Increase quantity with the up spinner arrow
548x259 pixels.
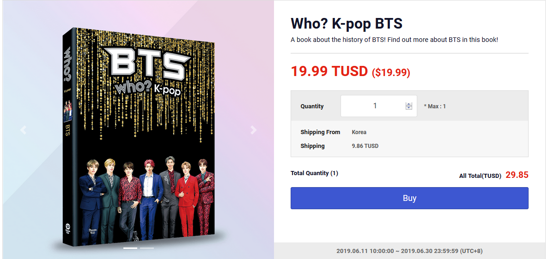(x=408, y=104)
